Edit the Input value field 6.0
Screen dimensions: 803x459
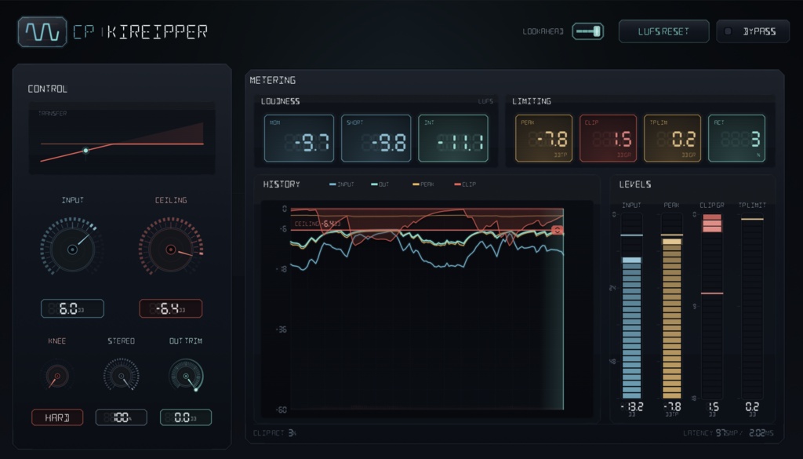click(x=72, y=308)
